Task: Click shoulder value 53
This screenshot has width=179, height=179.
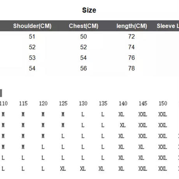Action: click(32, 58)
